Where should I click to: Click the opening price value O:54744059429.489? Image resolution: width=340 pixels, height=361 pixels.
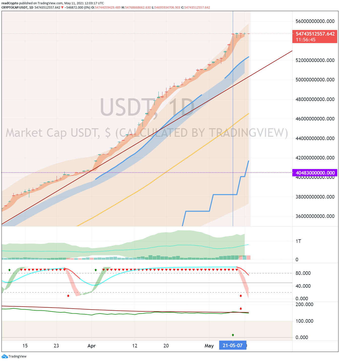pyautogui.click(x=106, y=8)
